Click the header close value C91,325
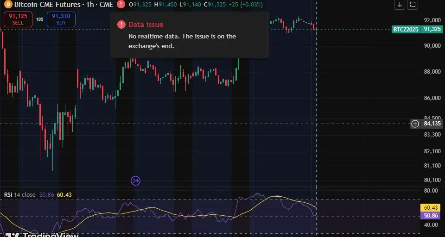Viewport: 445px width, 237px height. coord(216,5)
